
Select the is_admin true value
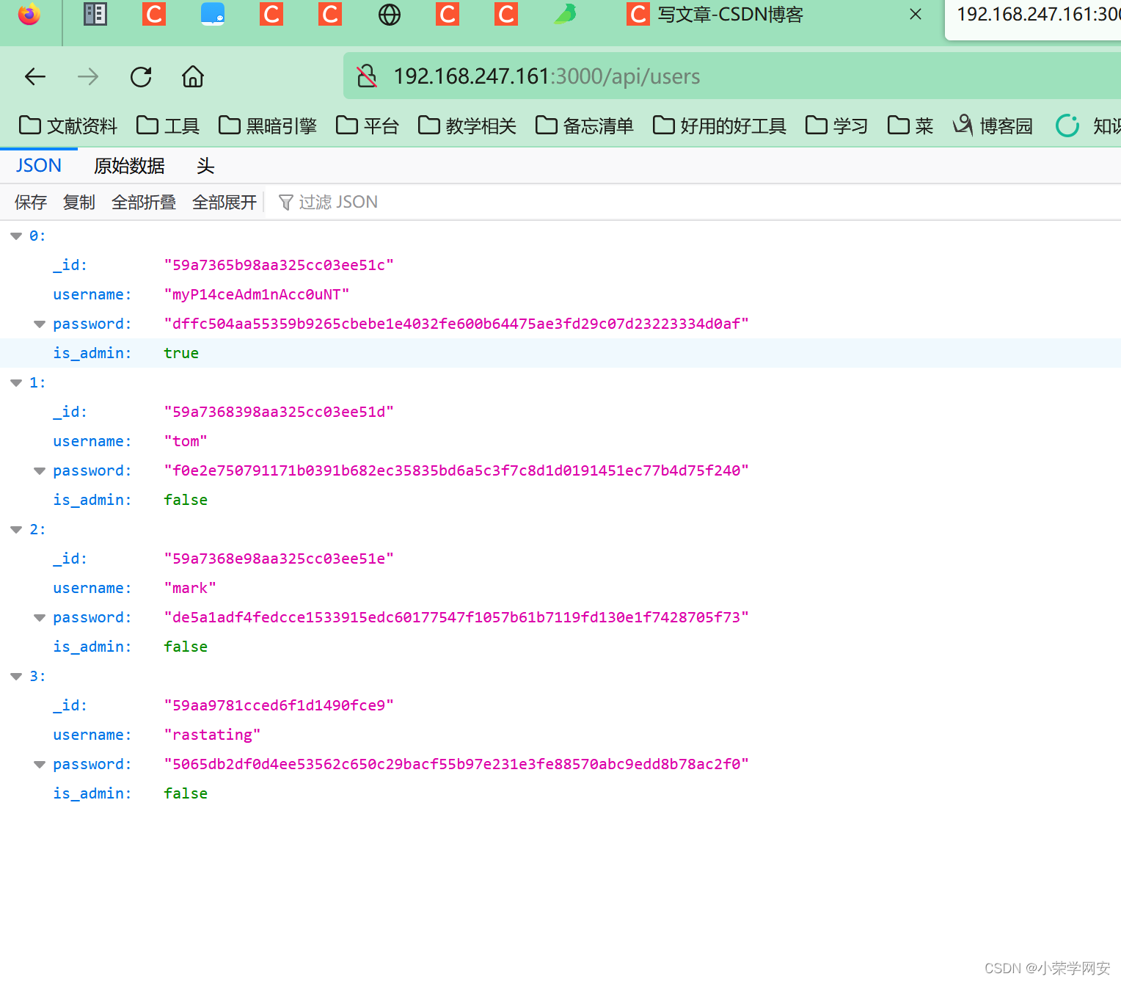pyautogui.click(x=181, y=353)
